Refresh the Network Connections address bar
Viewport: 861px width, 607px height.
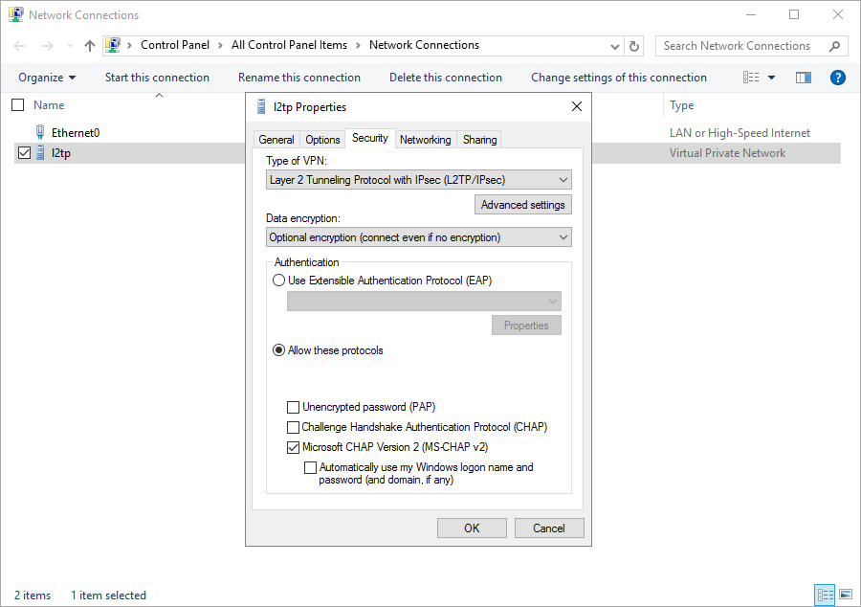634,46
